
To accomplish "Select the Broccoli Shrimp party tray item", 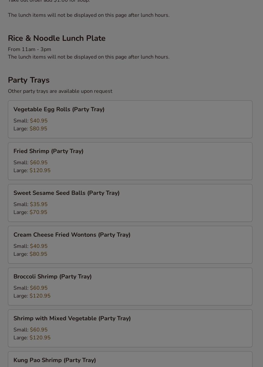I will click(53, 276).
